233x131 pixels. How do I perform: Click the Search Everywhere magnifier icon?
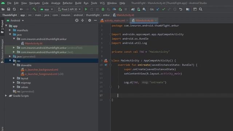pyautogui.click(x=201, y=9)
